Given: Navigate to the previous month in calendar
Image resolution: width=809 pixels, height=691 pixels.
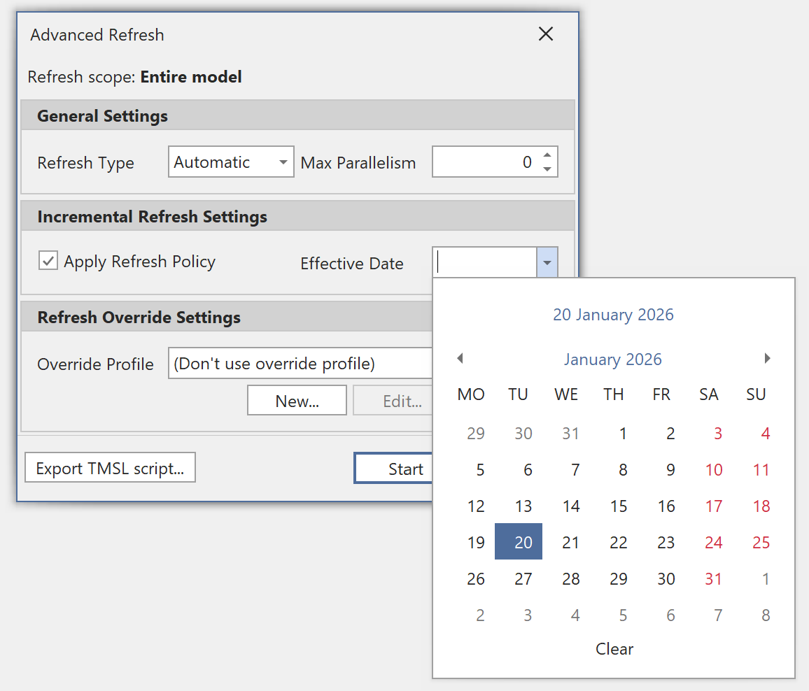Looking at the screenshot, I should pos(460,358).
